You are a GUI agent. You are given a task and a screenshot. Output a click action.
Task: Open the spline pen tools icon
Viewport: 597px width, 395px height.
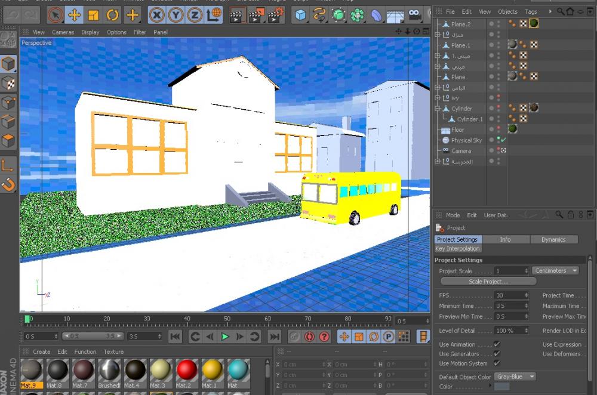point(319,16)
